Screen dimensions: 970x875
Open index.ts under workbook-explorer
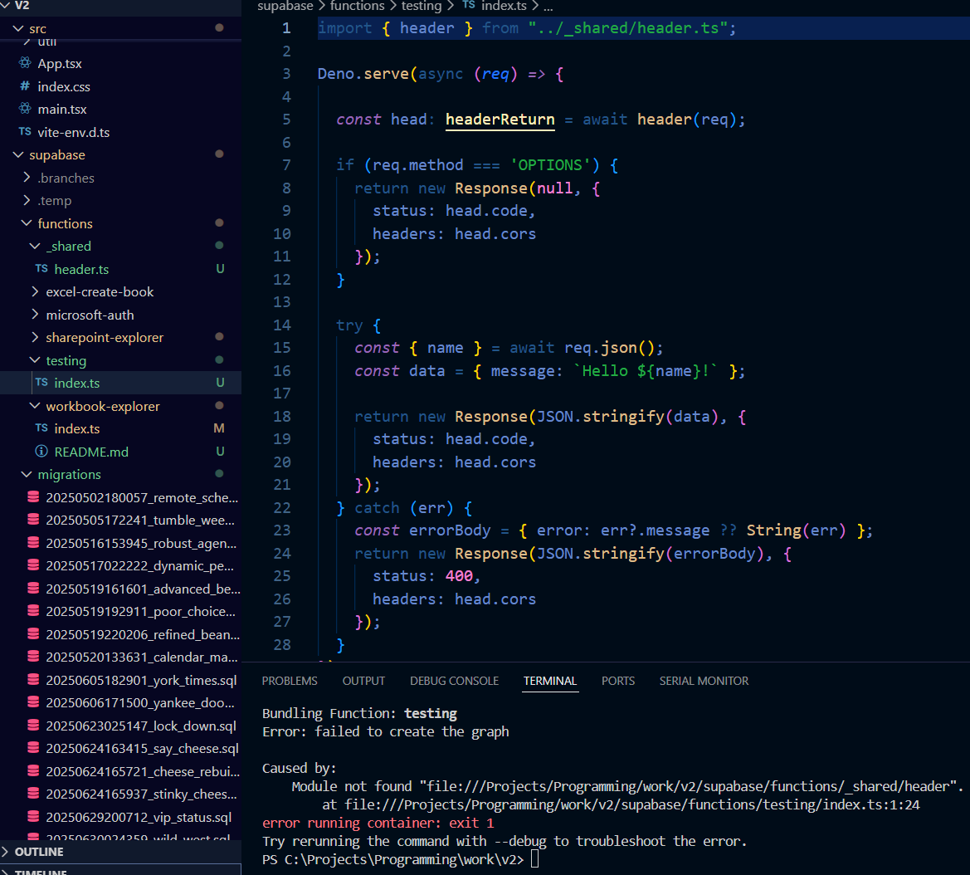tap(76, 428)
